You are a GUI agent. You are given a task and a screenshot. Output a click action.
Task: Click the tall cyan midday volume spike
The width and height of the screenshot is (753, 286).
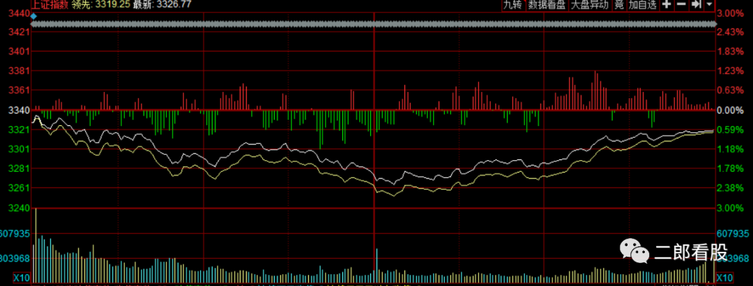(x=377, y=265)
